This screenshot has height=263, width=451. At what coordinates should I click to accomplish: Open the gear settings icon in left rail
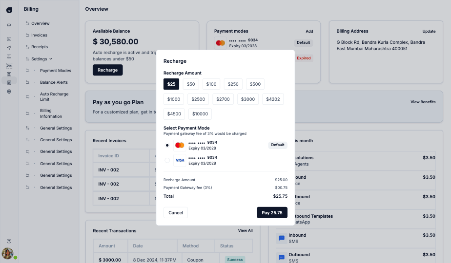tap(9, 92)
